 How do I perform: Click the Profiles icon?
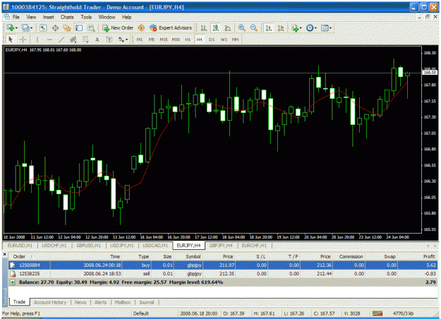(x=25, y=28)
